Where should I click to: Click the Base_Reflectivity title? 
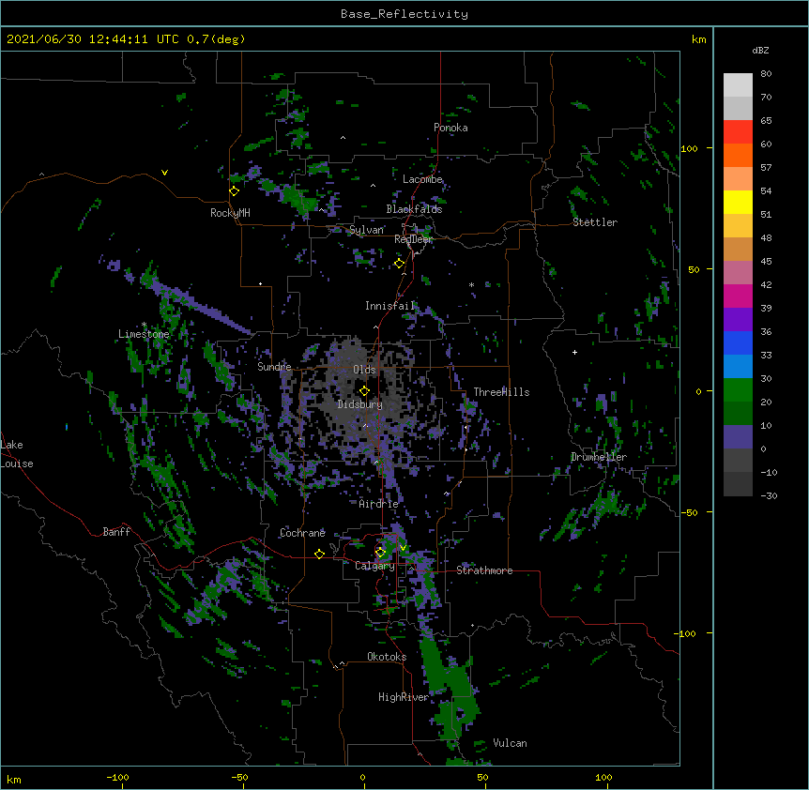point(404,14)
